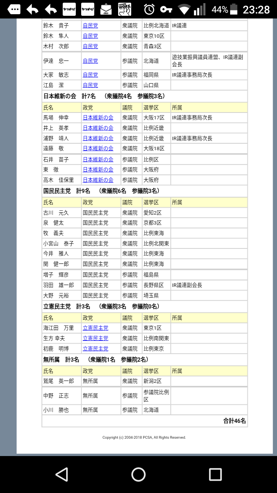Open 立憲民主党 link for 初鹿 明博
The image size is (277, 493).
(x=95, y=349)
